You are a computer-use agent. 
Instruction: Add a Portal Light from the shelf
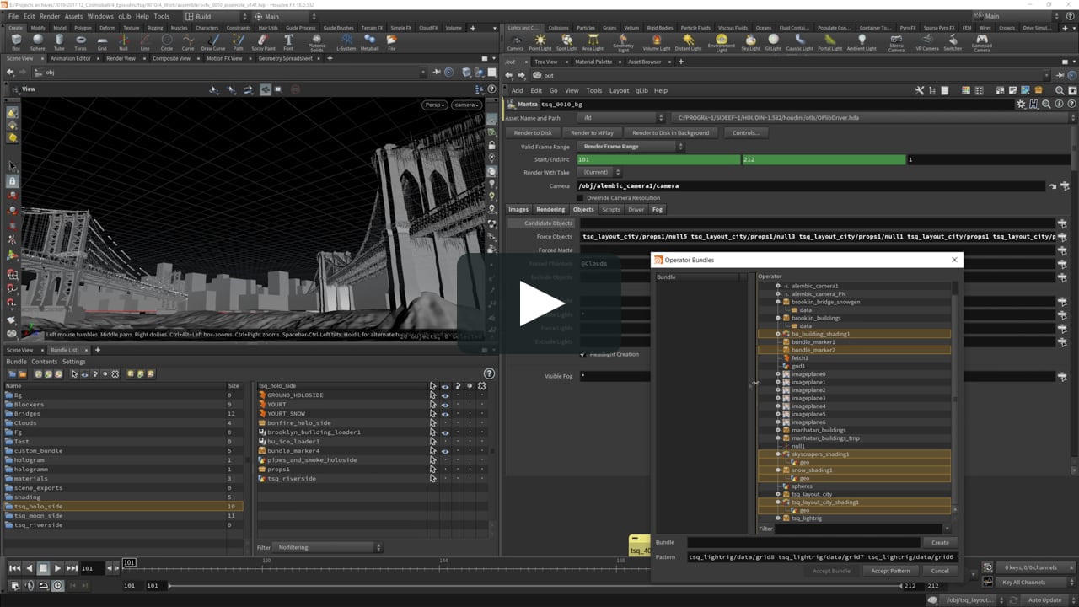pos(829,42)
